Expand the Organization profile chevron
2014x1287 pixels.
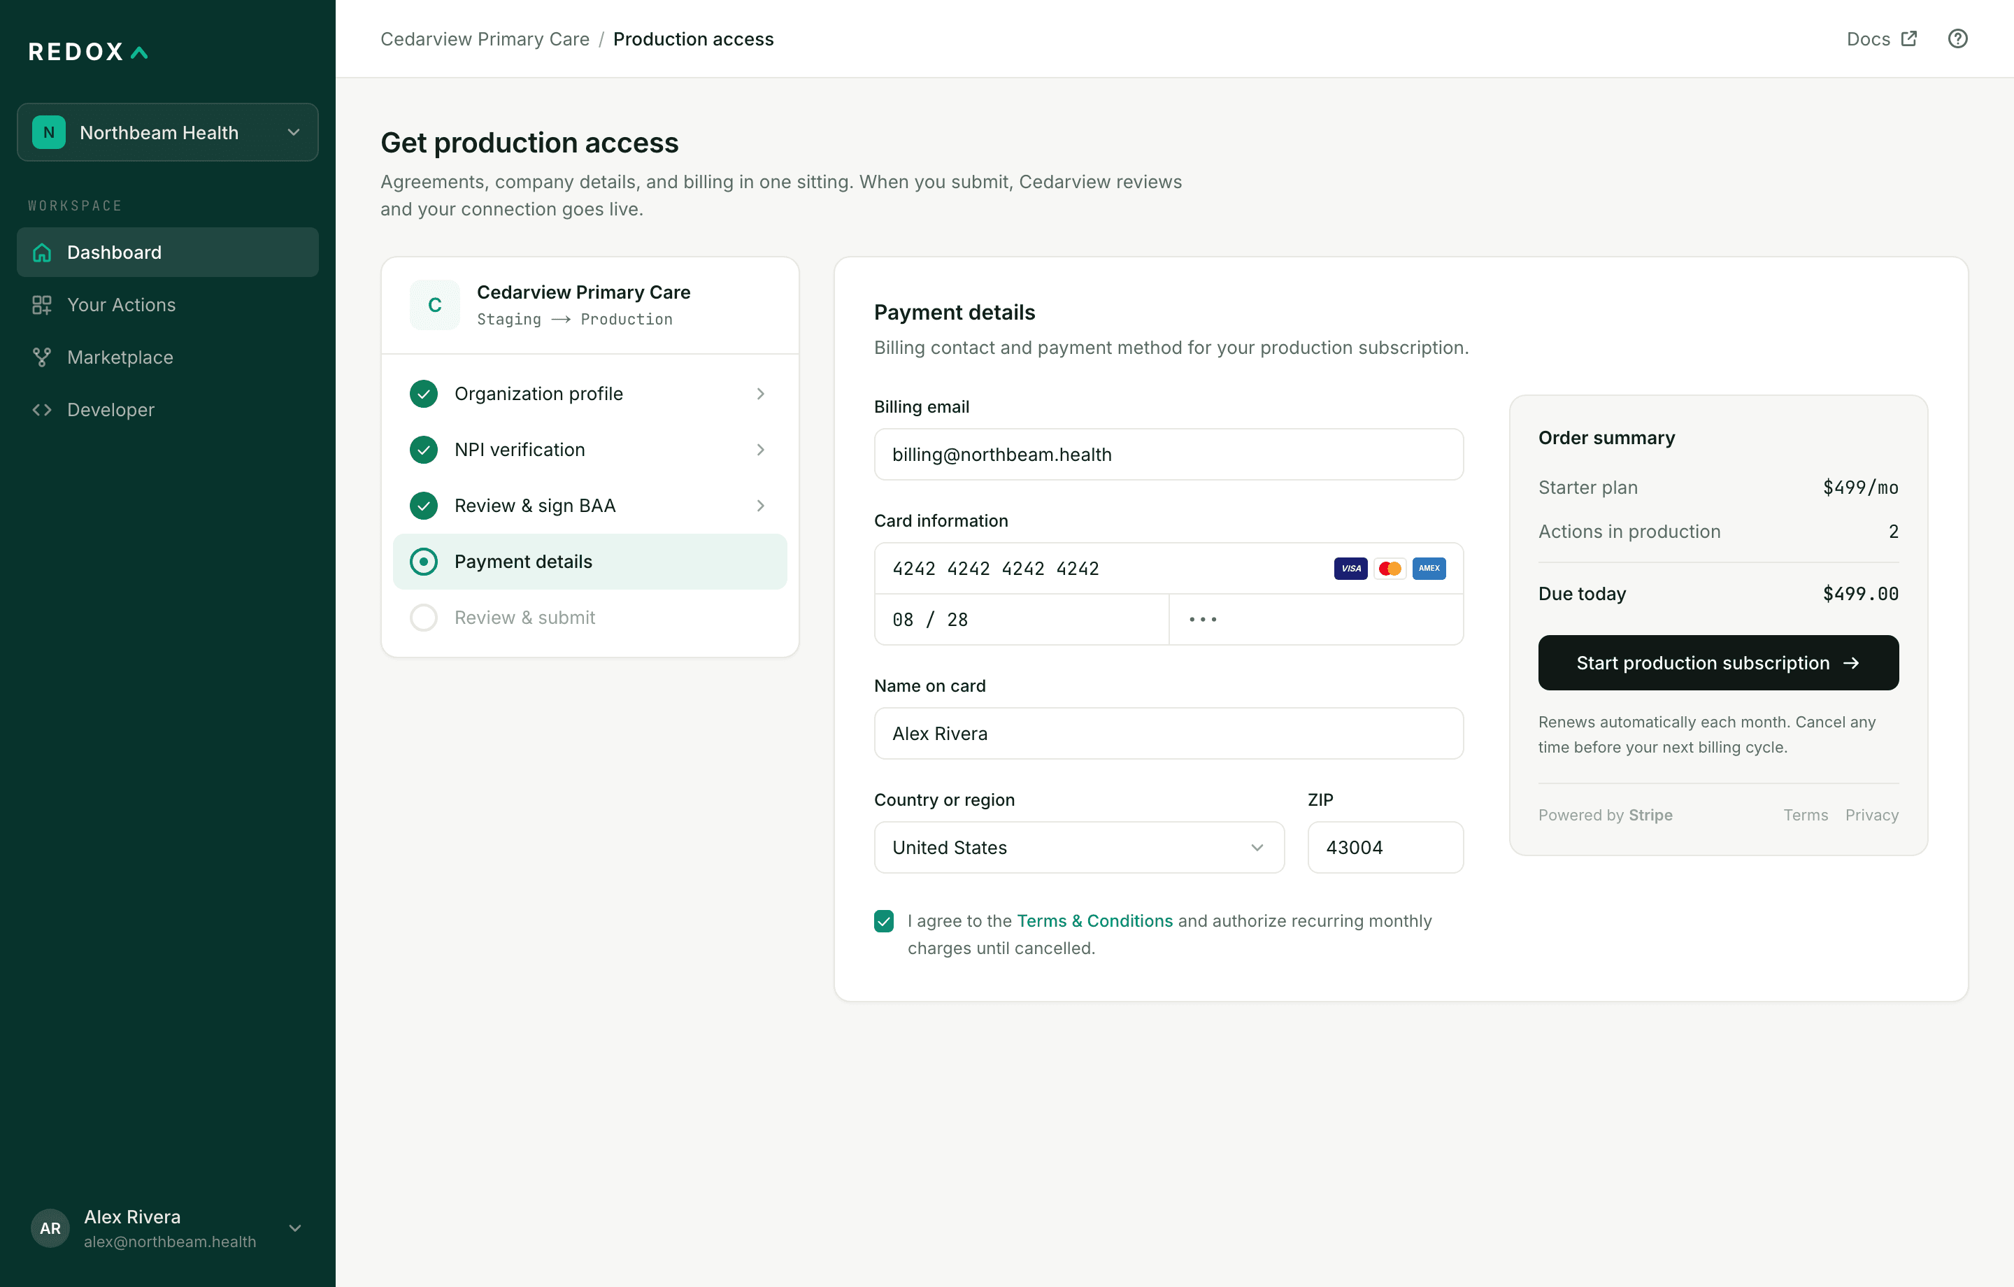click(760, 393)
